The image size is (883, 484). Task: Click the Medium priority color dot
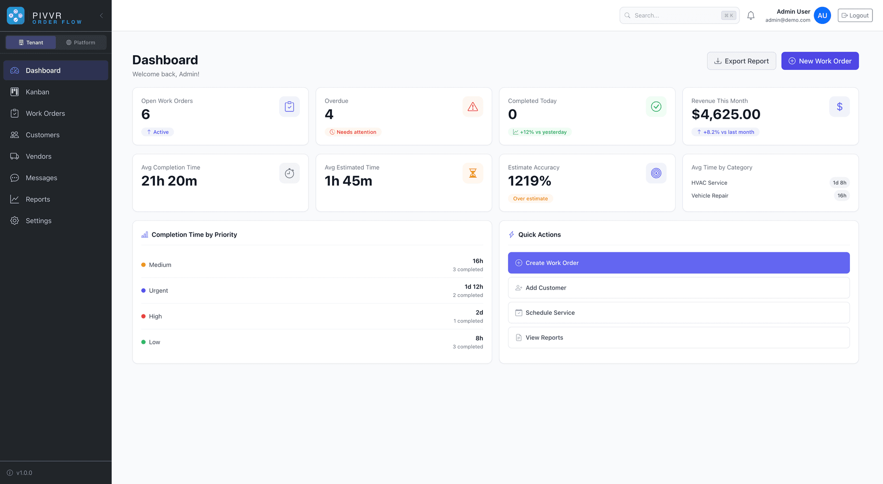pos(143,265)
